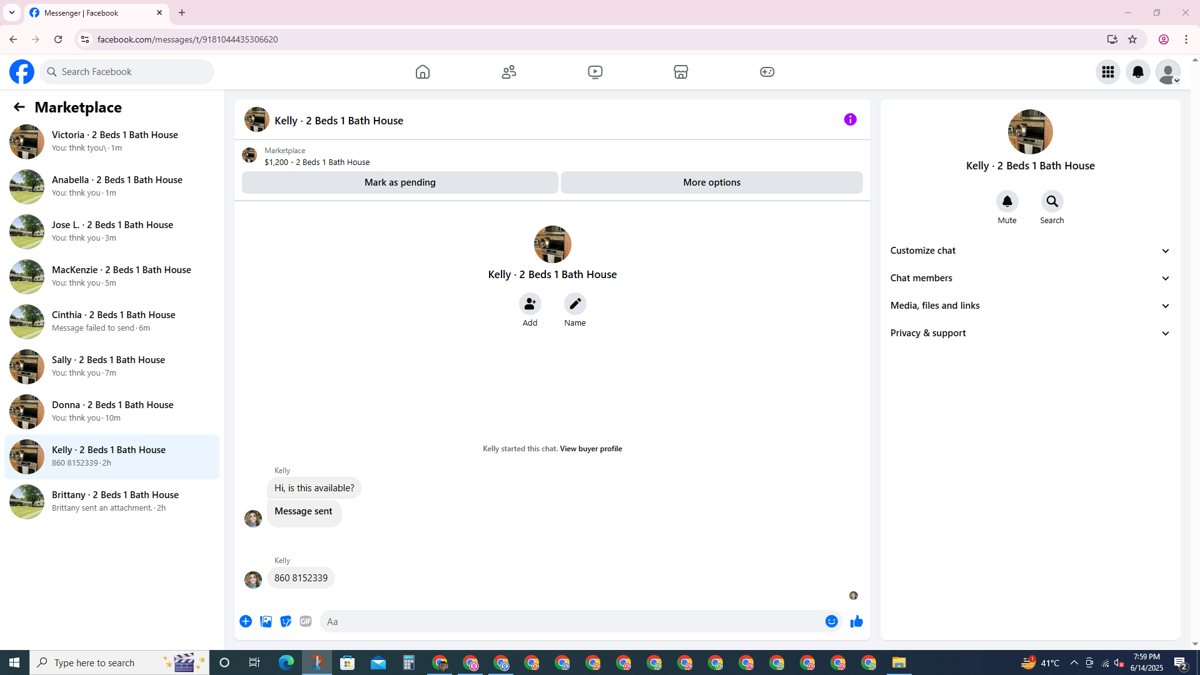Add people to the chat
This screenshot has width=1200, height=675.
[530, 304]
